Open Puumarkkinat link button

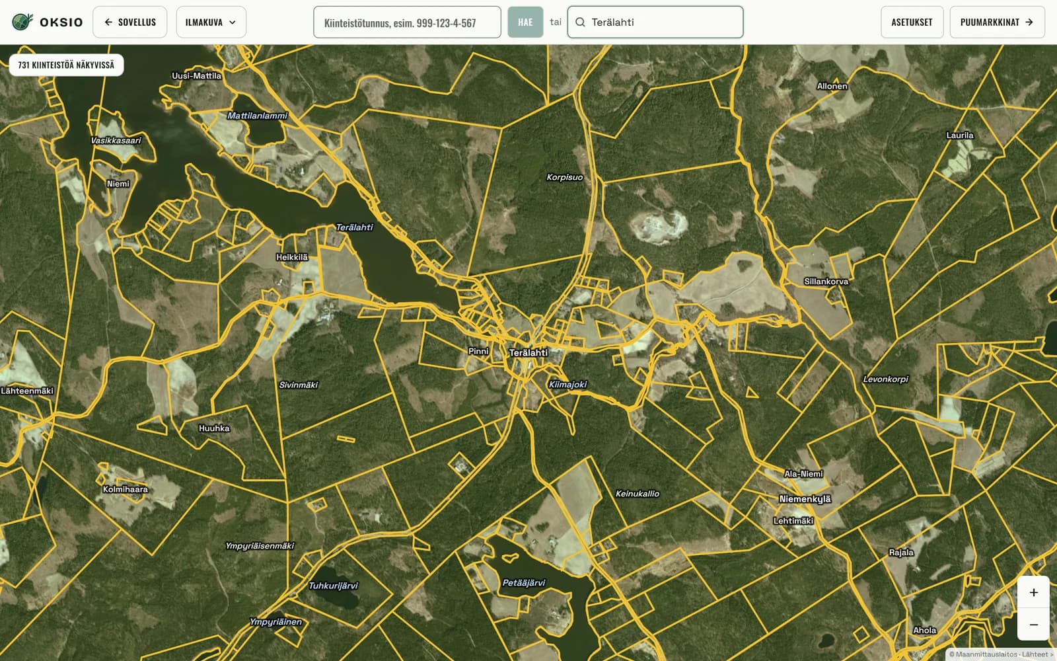coord(997,22)
